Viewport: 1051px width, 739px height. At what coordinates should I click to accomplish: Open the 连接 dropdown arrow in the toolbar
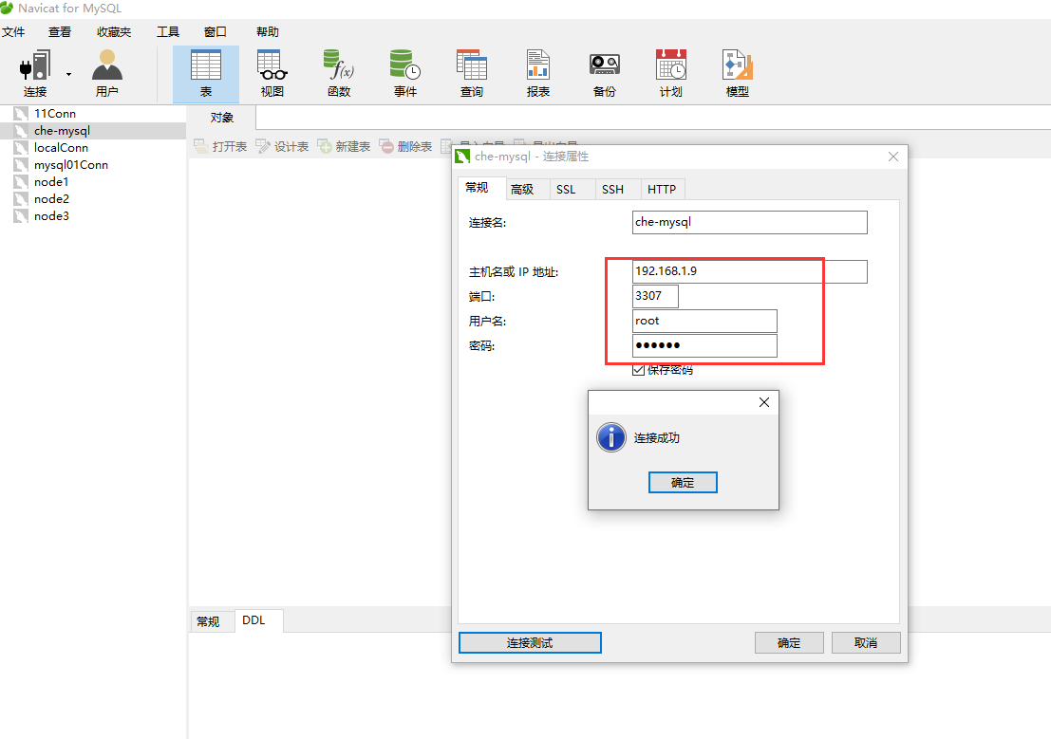(68, 74)
